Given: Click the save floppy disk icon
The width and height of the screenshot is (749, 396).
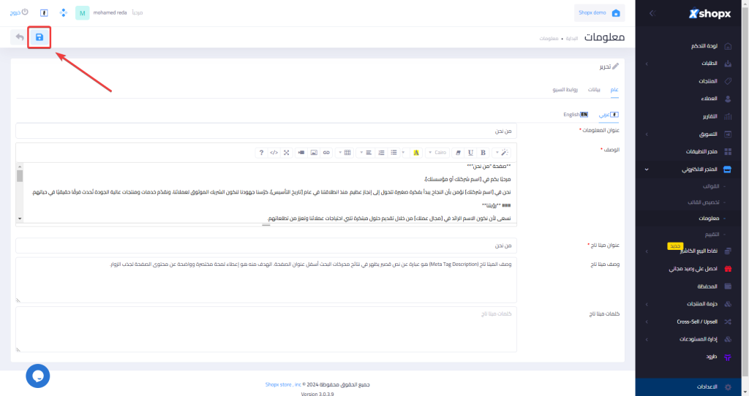Looking at the screenshot, I should coord(39,37).
